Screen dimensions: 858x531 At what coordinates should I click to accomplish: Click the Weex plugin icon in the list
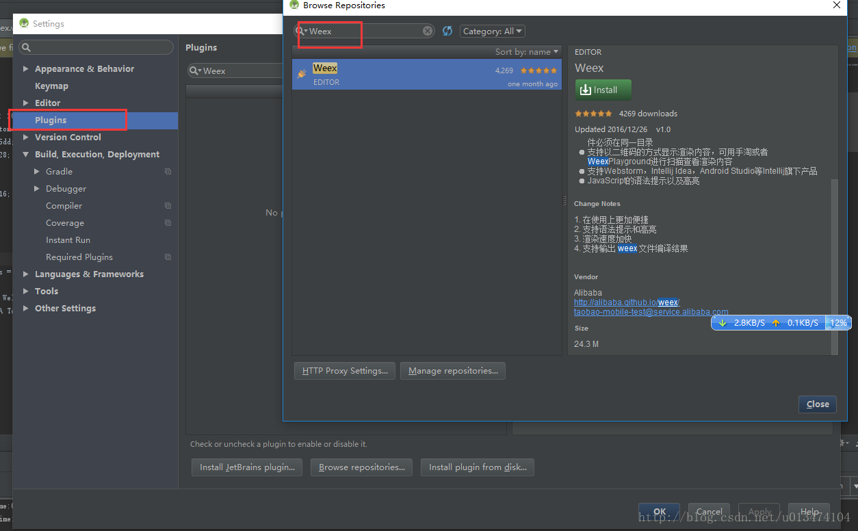(x=302, y=73)
